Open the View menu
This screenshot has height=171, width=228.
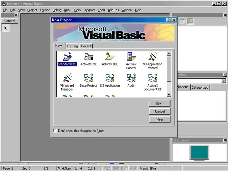click(x=21, y=10)
